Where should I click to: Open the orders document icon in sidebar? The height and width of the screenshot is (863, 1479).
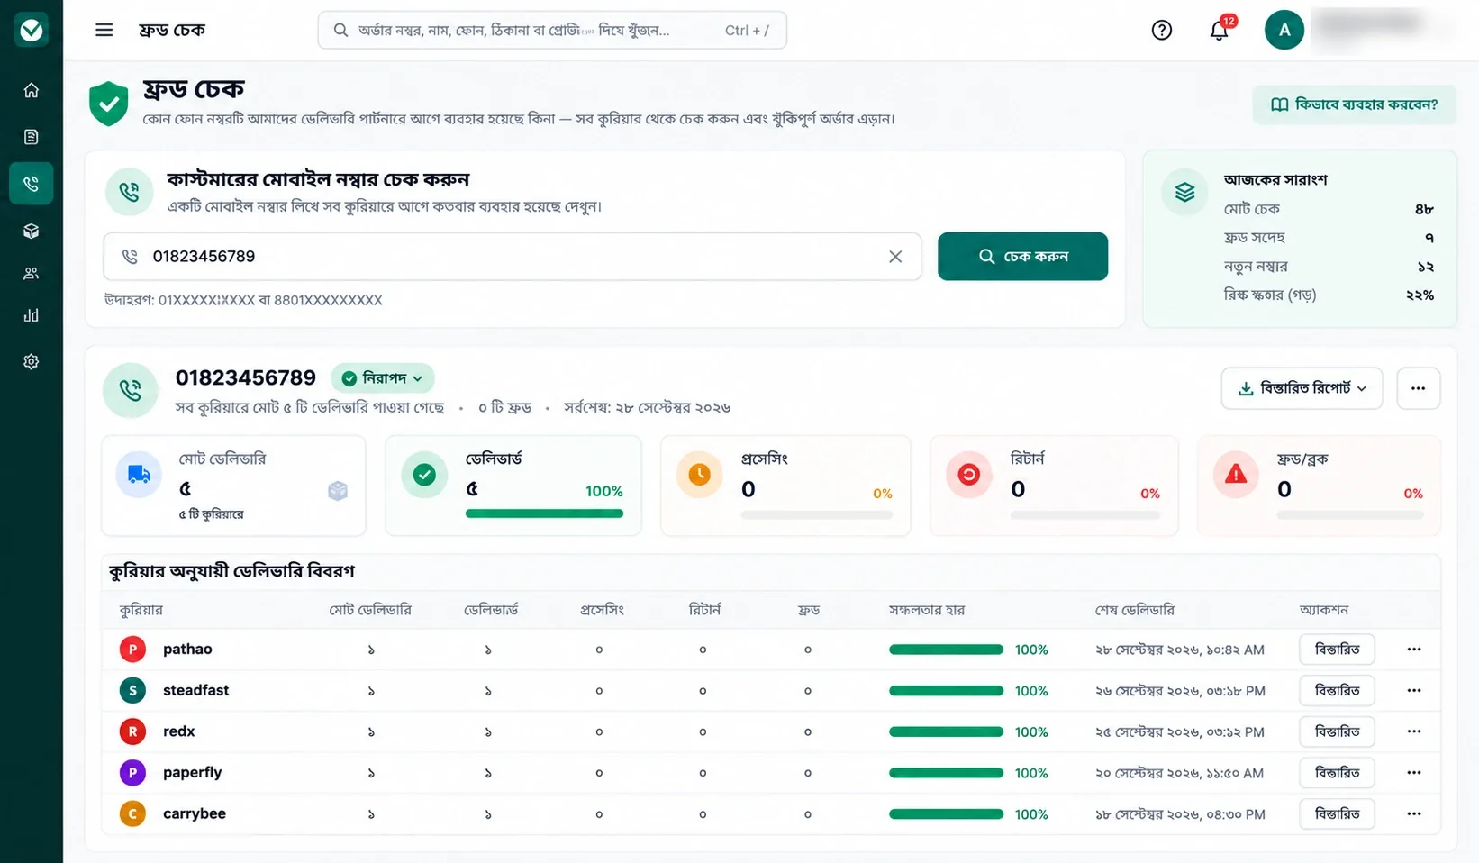[x=32, y=137]
